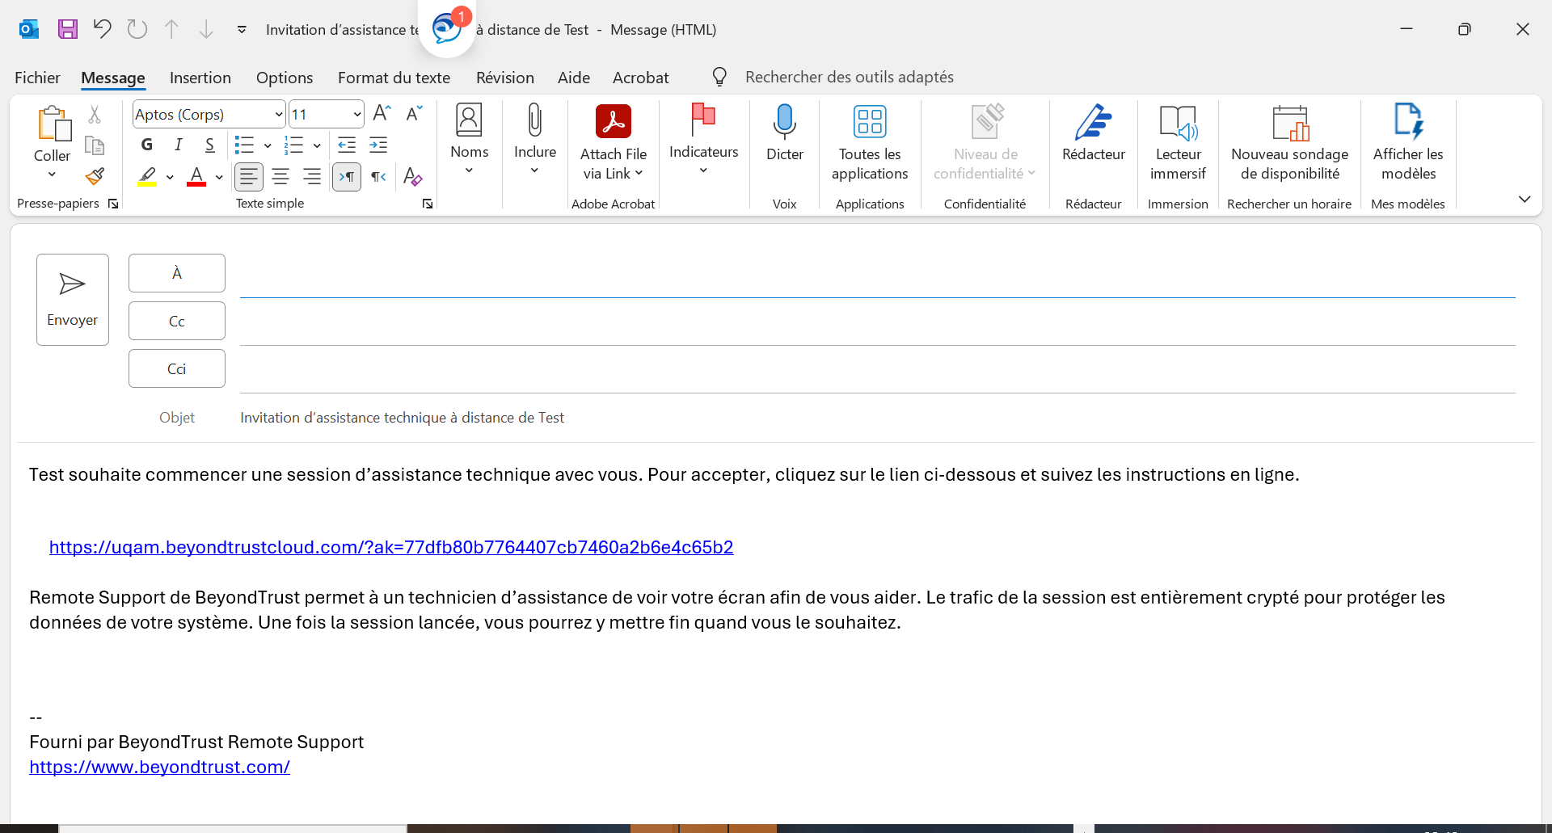Toggle italic (I) formatting
The height and width of the screenshot is (833, 1552).
point(178,145)
